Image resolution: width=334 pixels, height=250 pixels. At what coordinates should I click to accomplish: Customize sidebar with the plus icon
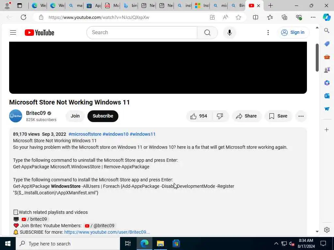pyautogui.click(x=327, y=130)
